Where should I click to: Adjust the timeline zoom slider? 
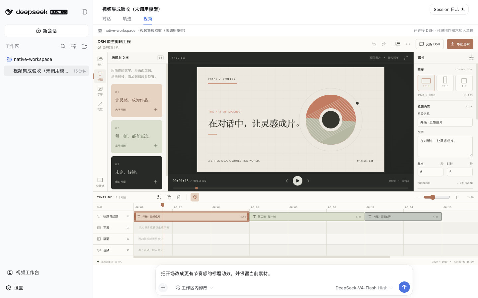[437, 197]
